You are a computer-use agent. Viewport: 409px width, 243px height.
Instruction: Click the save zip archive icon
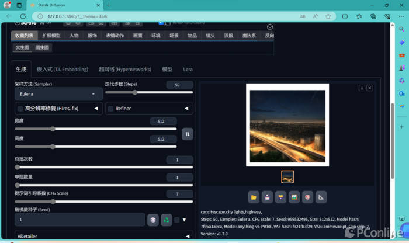point(280,197)
